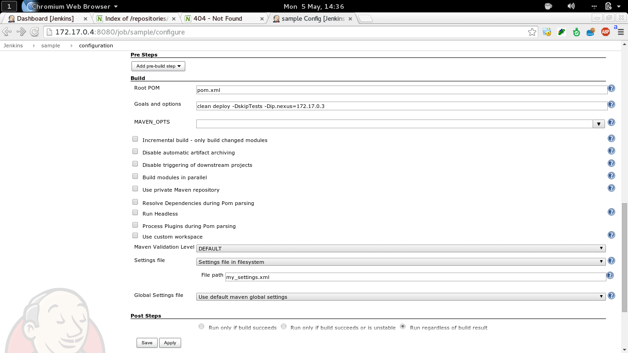This screenshot has width=628, height=353.
Task: Open the Adblock Plus extension icon
Action: coord(605,32)
